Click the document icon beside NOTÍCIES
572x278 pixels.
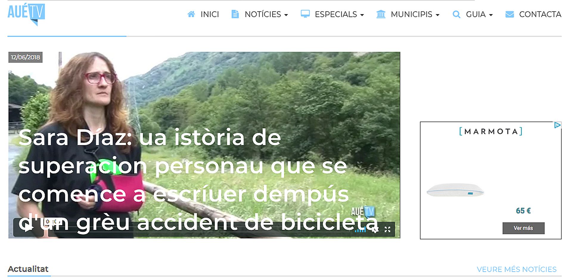click(235, 14)
